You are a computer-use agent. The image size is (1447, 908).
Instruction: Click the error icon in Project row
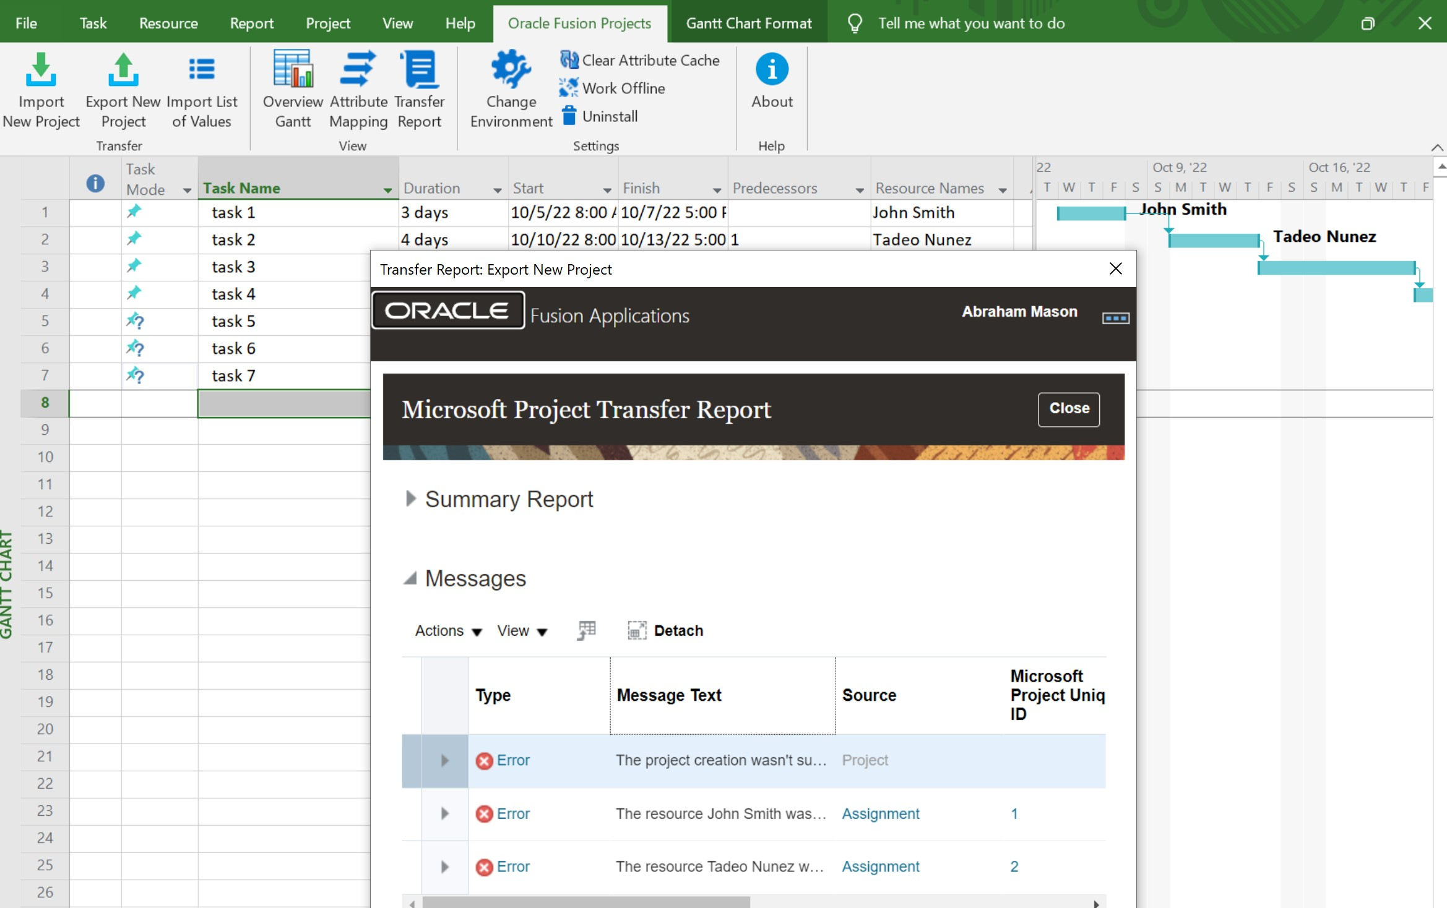[484, 760]
